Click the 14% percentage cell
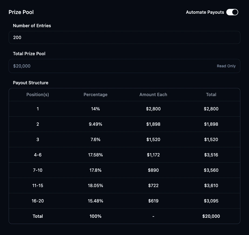Screen dimensions: 249x235 click(95, 109)
